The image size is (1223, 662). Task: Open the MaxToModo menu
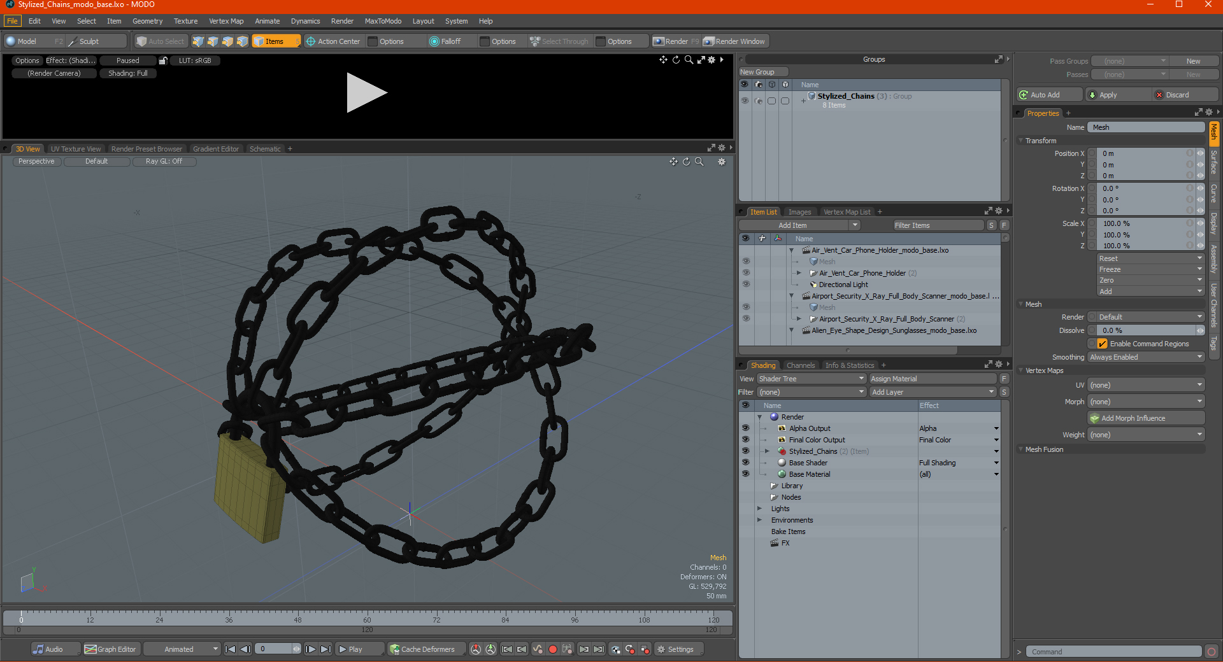383,21
